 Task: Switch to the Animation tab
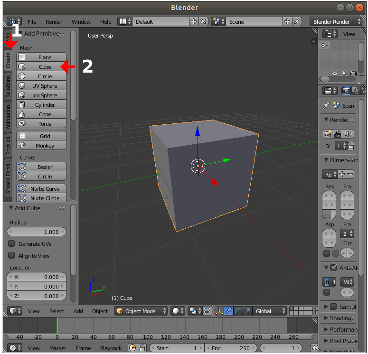tap(8, 117)
